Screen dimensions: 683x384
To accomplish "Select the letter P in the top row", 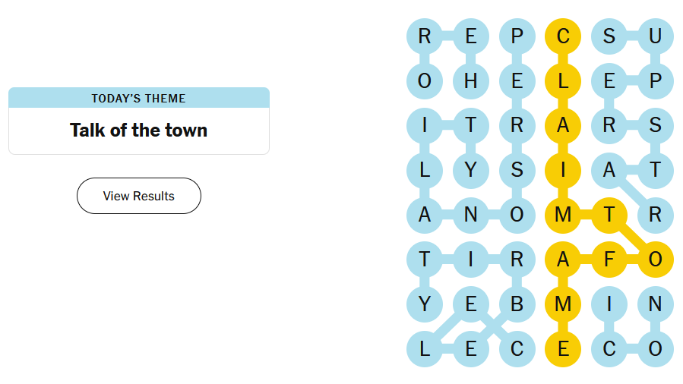I will (x=517, y=36).
